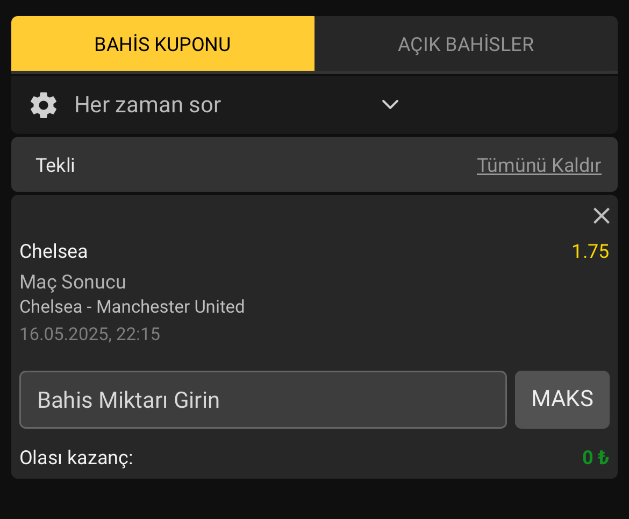Click the green 0 ₺ winnings amount
The image size is (629, 519).
tap(596, 457)
